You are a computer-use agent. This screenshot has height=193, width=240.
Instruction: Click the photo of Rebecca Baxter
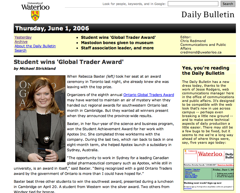40,119
